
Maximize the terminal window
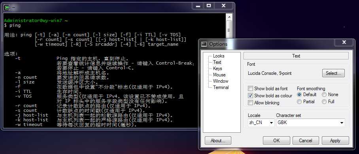tap(209, 6)
